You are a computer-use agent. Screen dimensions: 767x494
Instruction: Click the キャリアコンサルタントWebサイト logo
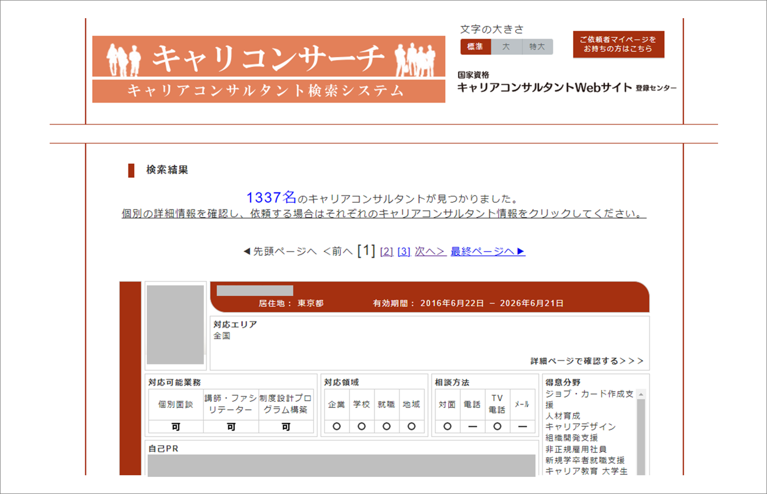pos(566,83)
